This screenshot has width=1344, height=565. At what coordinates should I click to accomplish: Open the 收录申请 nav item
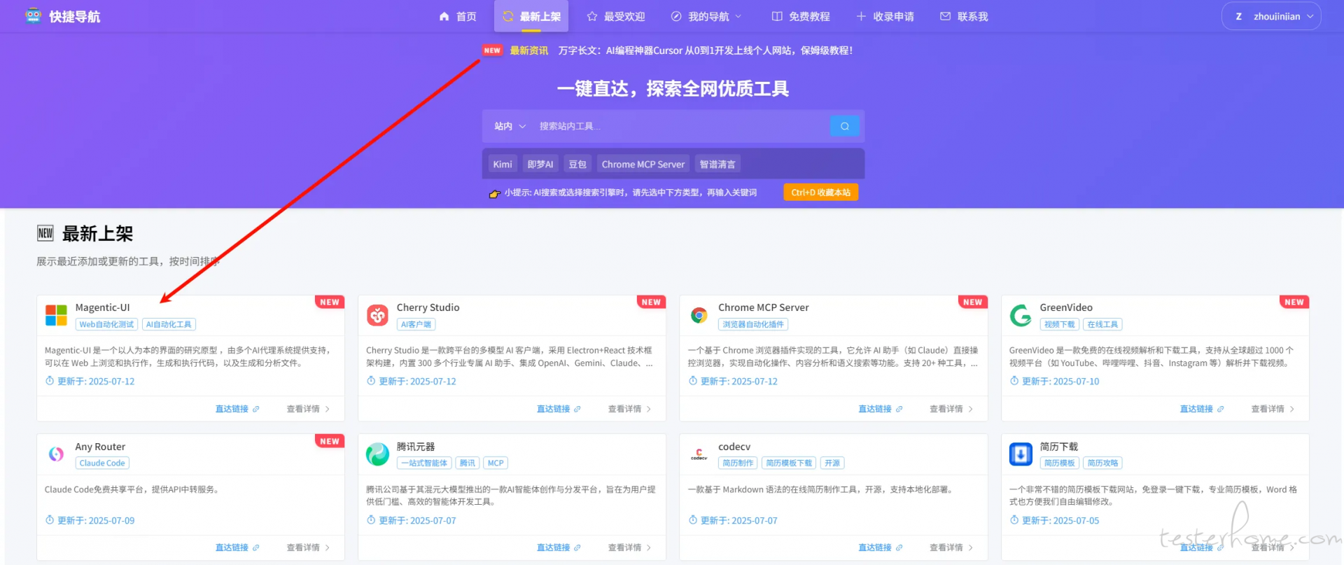pos(885,16)
